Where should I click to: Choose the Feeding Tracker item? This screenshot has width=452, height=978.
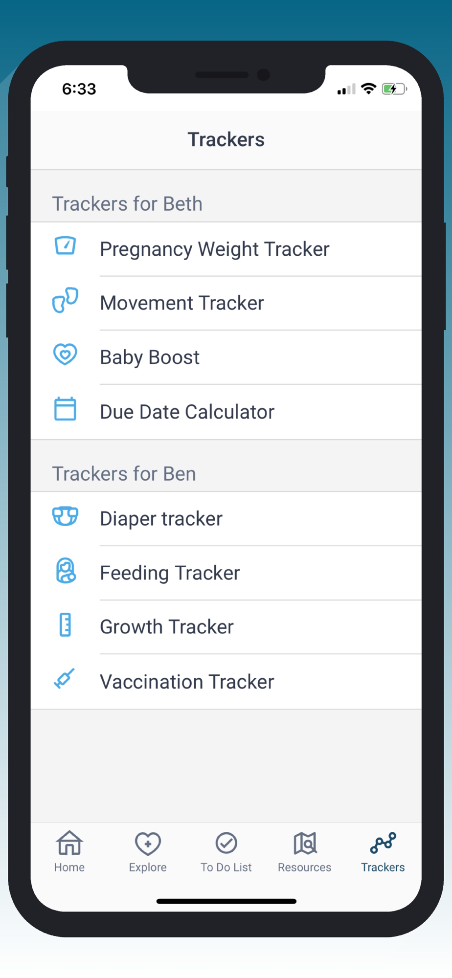point(170,573)
